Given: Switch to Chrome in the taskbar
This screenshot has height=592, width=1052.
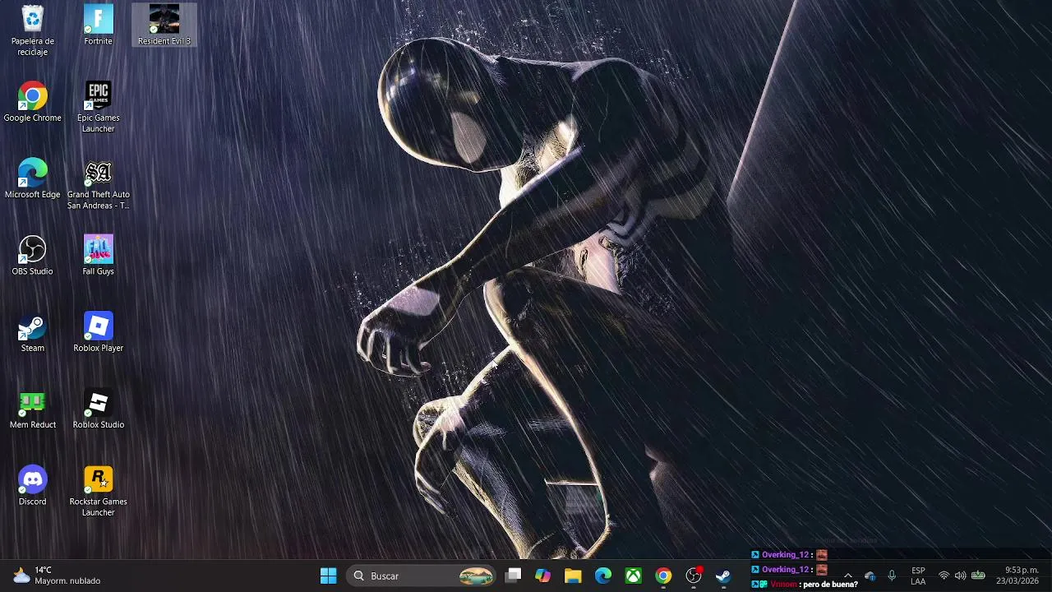Looking at the screenshot, I should pos(663,576).
